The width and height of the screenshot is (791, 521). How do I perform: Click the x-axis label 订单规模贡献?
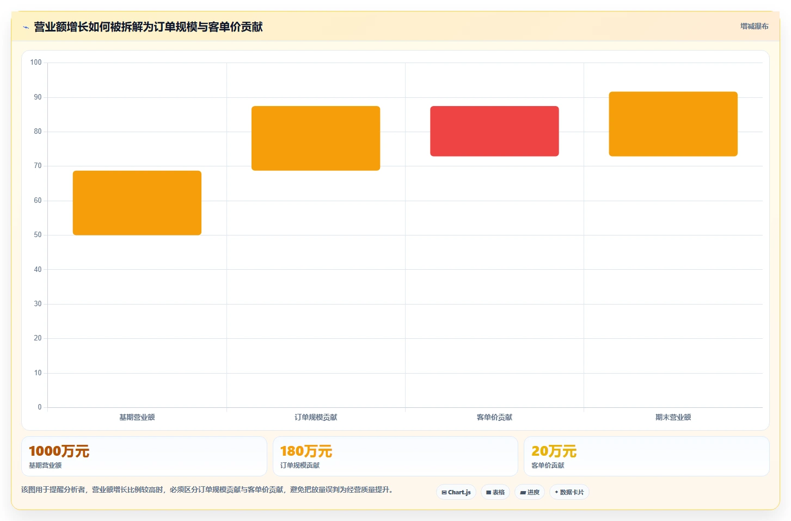tap(316, 417)
